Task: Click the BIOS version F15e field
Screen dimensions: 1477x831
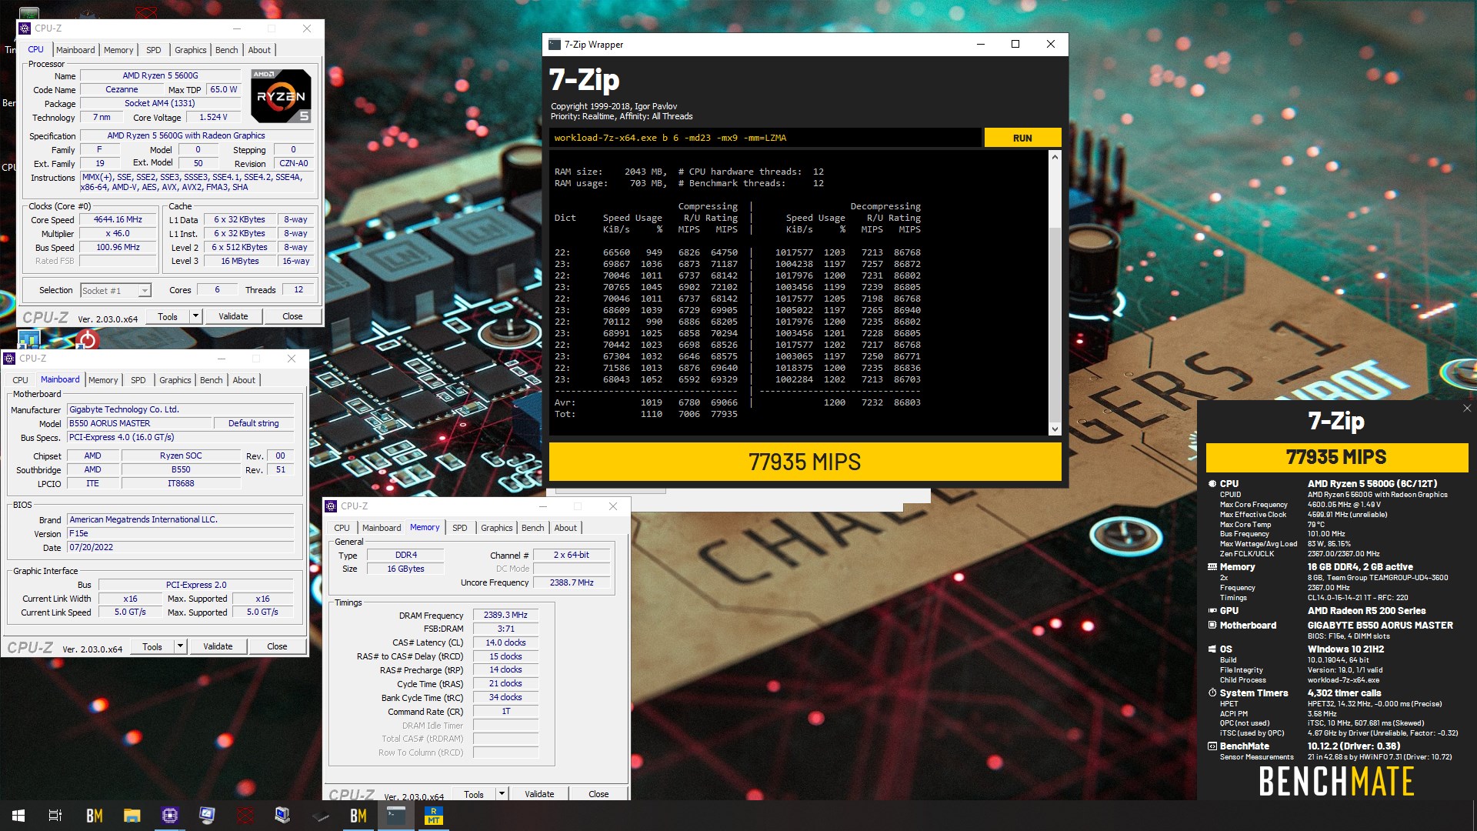Action: click(x=181, y=533)
